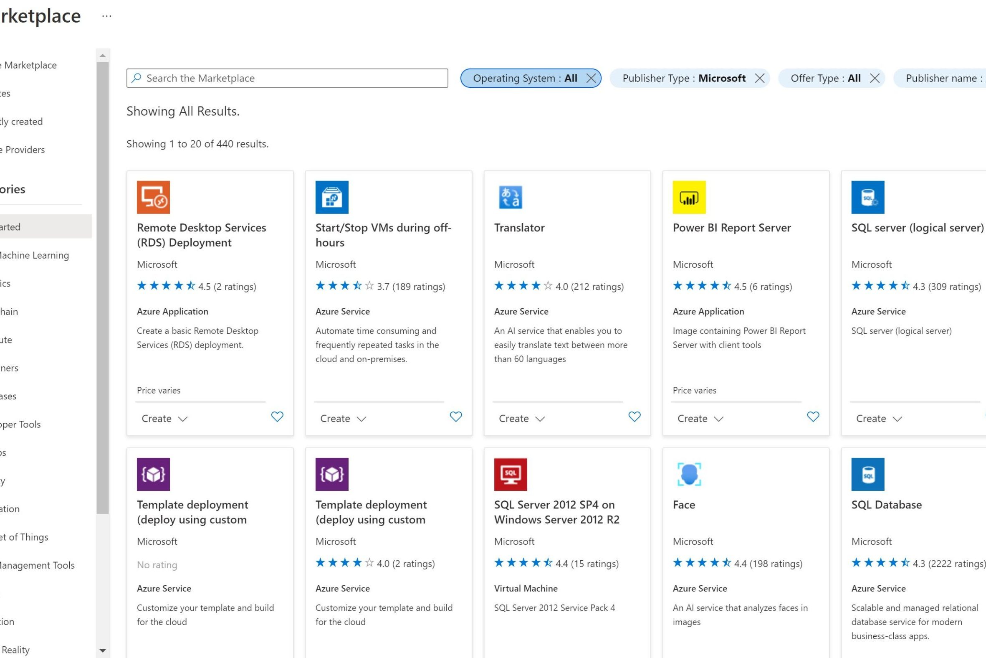Open the Face offer title
986x658 pixels.
684,505
